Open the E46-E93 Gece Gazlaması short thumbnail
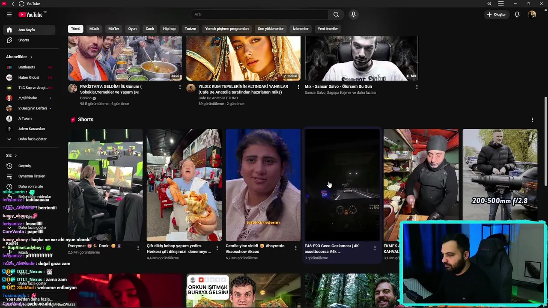Screen dimensions: 548x308 (x=342, y=185)
